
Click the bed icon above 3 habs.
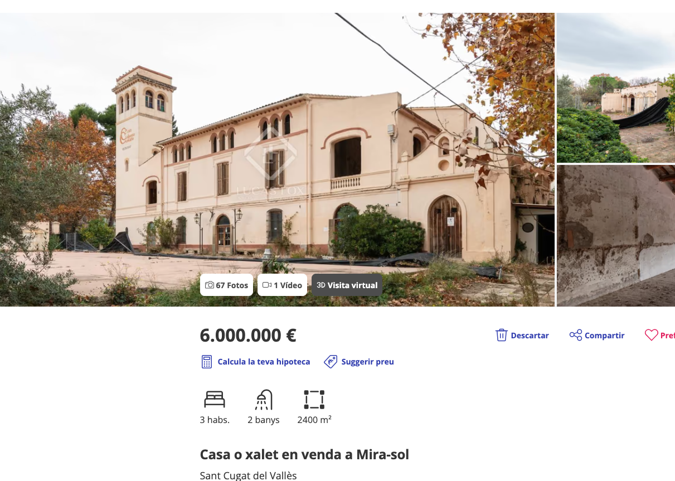coord(215,400)
